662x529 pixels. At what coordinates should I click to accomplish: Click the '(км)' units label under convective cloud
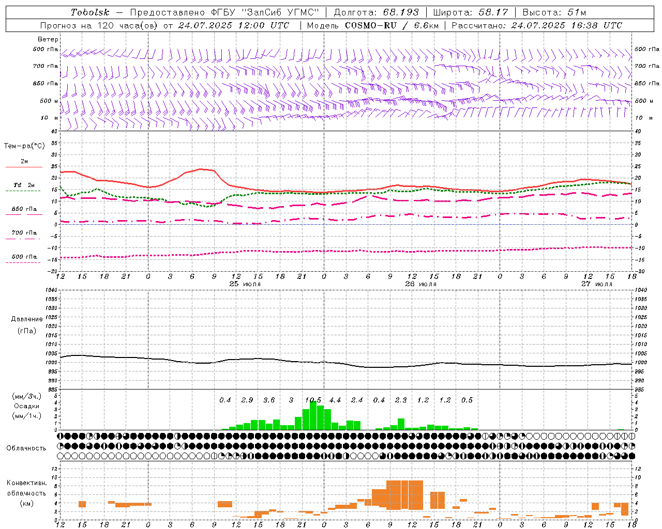(x=27, y=503)
